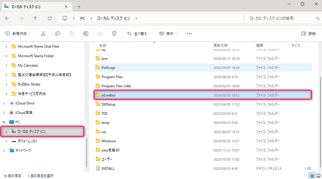Expand Microsoft Teams Chat Files tree node

(x=6, y=47)
